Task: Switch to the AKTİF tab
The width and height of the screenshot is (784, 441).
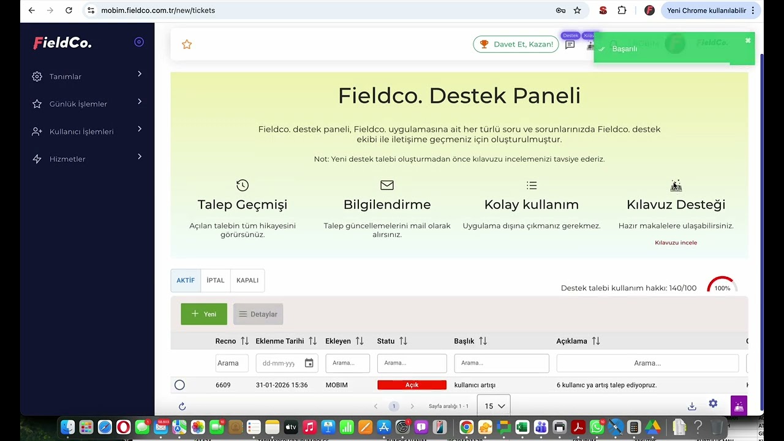Action: click(x=186, y=281)
